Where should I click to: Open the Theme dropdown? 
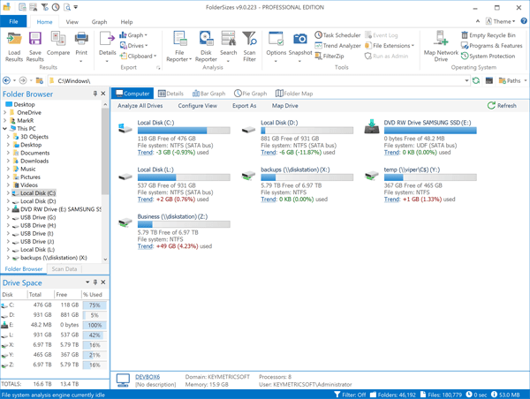500,21
